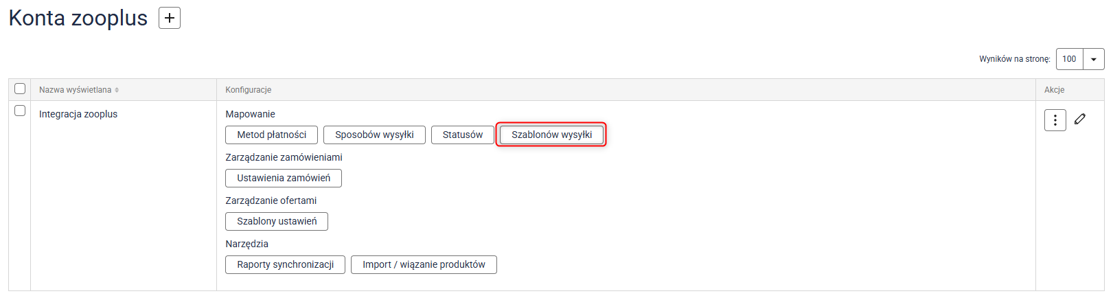Tick the select-all checkbox in table header

[20, 89]
